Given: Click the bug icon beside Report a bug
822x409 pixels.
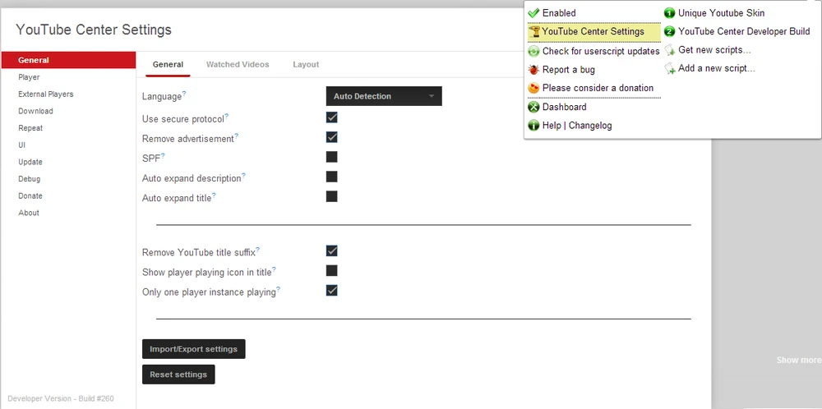Looking at the screenshot, I should click(x=533, y=70).
